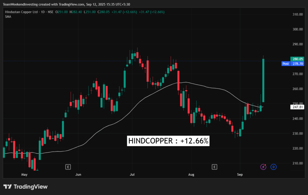This screenshot has width=308, height=195.
Task: Click the 240.00 price axis label
Action: (x=297, y=119)
